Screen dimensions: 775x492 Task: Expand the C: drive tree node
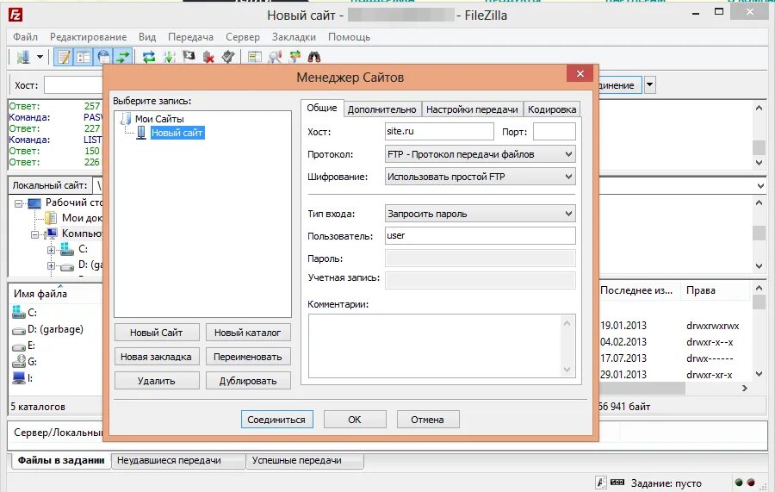pyautogui.click(x=51, y=250)
